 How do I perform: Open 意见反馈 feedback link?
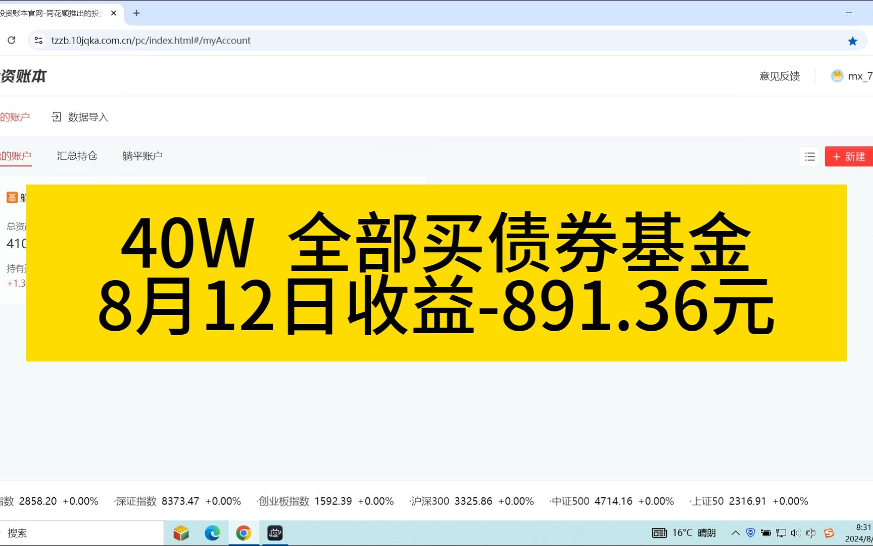(780, 76)
